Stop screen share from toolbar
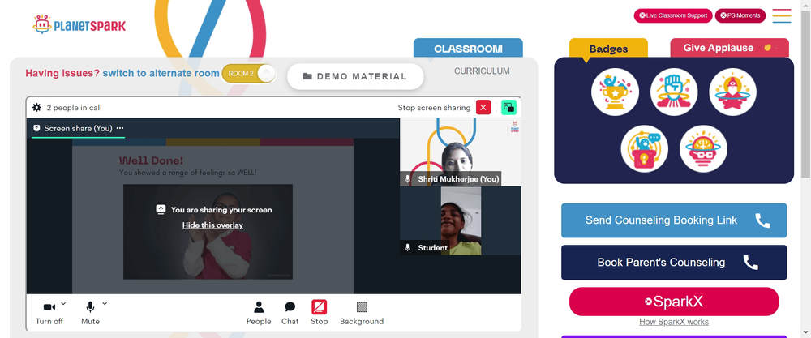The width and height of the screenshot is (811, 338). [x=319, y=313]
